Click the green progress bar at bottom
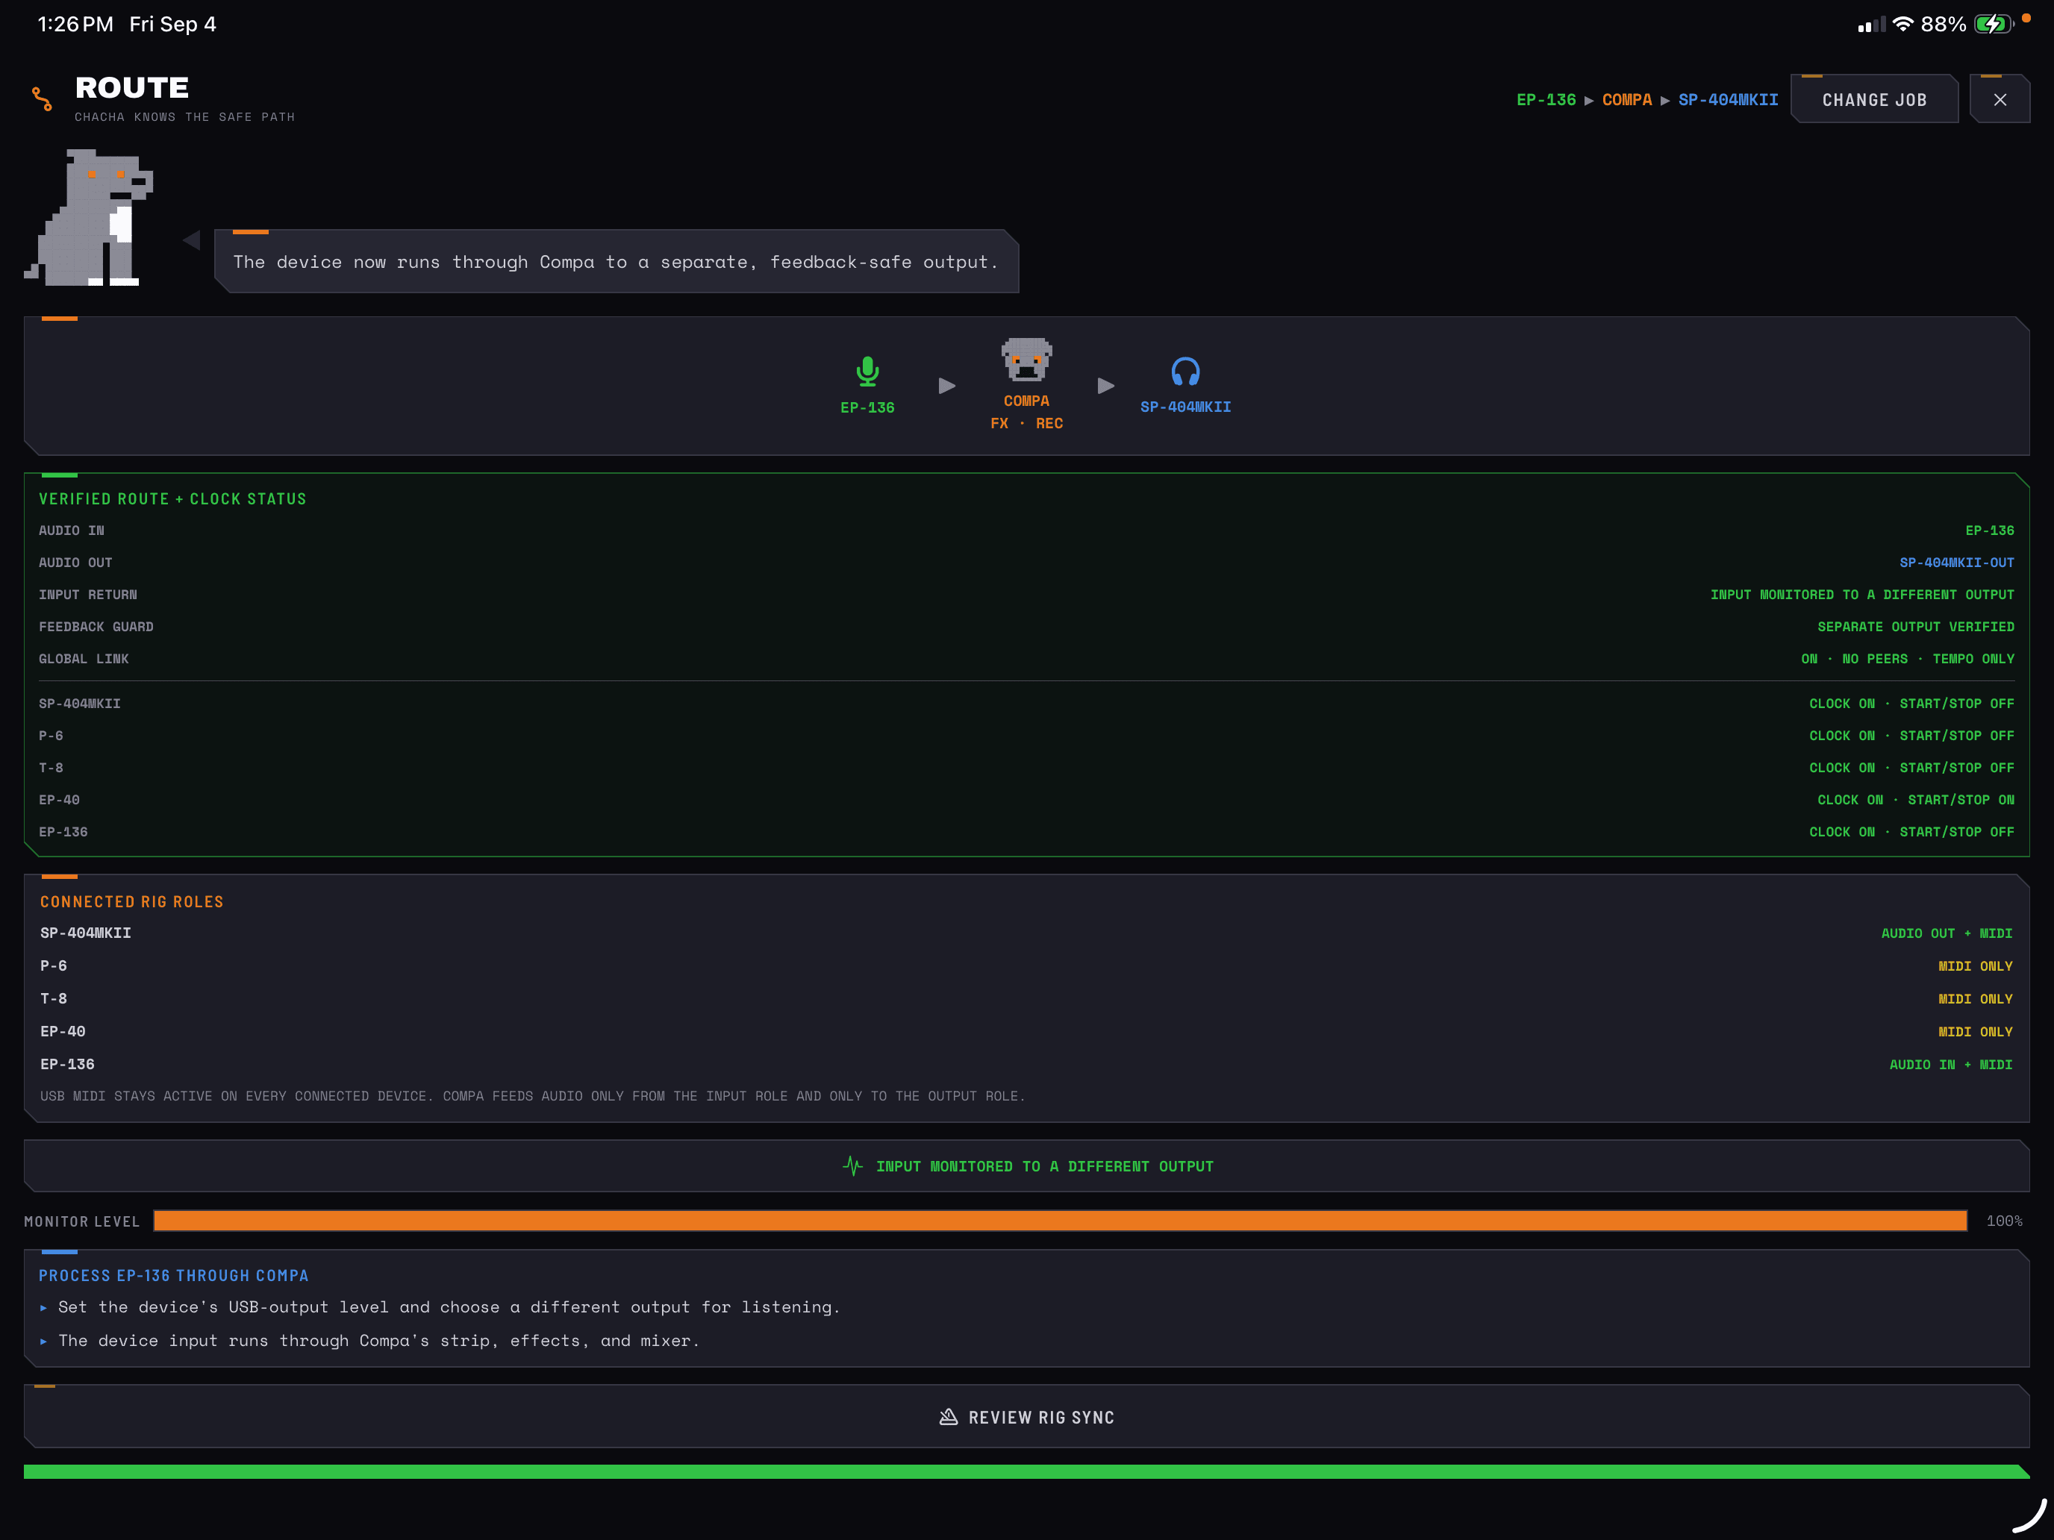The height and width of the screenshot is (1540, 2054). click(1026, 1471)
